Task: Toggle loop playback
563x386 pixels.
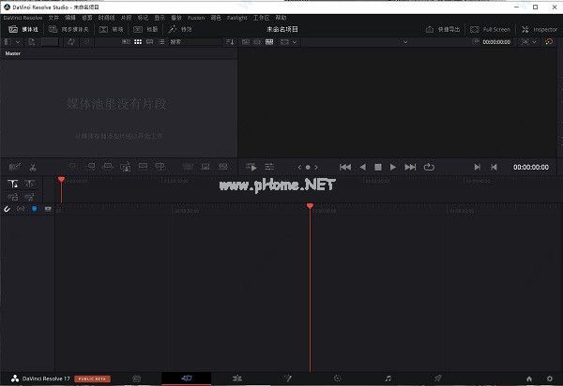Action: pos(429,167)
